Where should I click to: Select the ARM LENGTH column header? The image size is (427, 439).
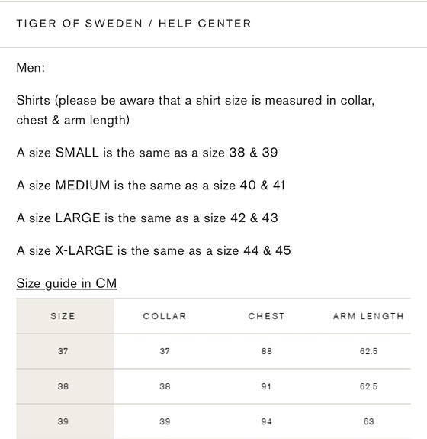368,316
